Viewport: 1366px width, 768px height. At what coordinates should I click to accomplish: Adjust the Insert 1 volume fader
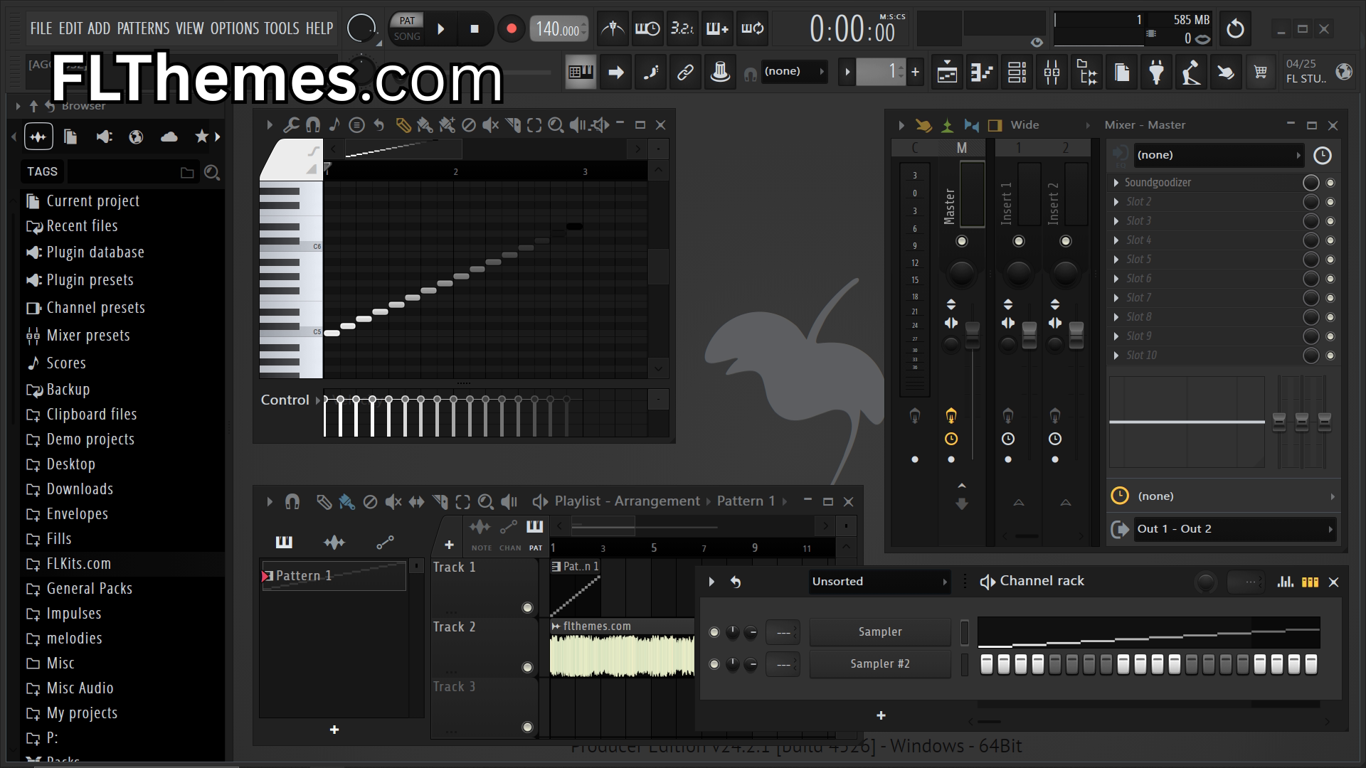tap(1029, 335)
